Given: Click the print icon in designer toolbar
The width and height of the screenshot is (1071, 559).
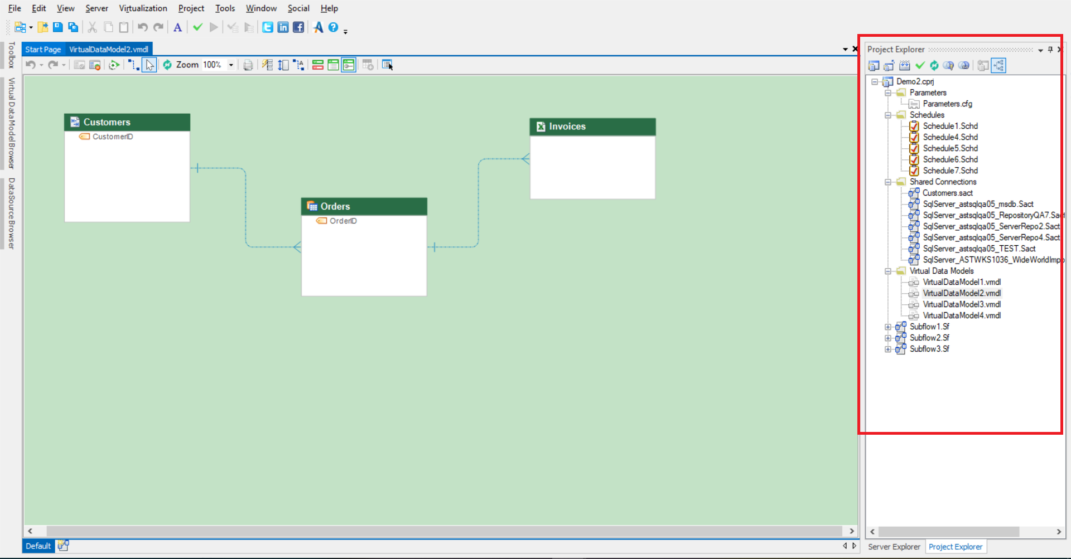Looking at the screenshot, I should (248, 65).
